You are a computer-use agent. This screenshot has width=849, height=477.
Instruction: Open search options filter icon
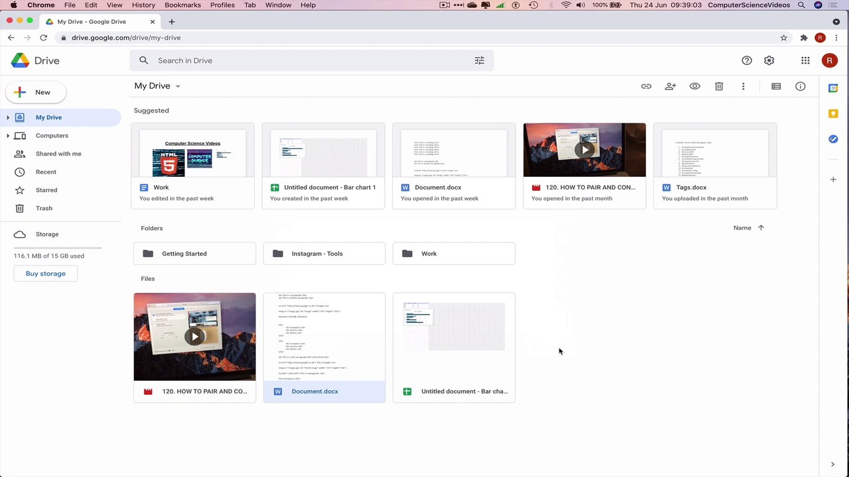(x=480, y=60)
